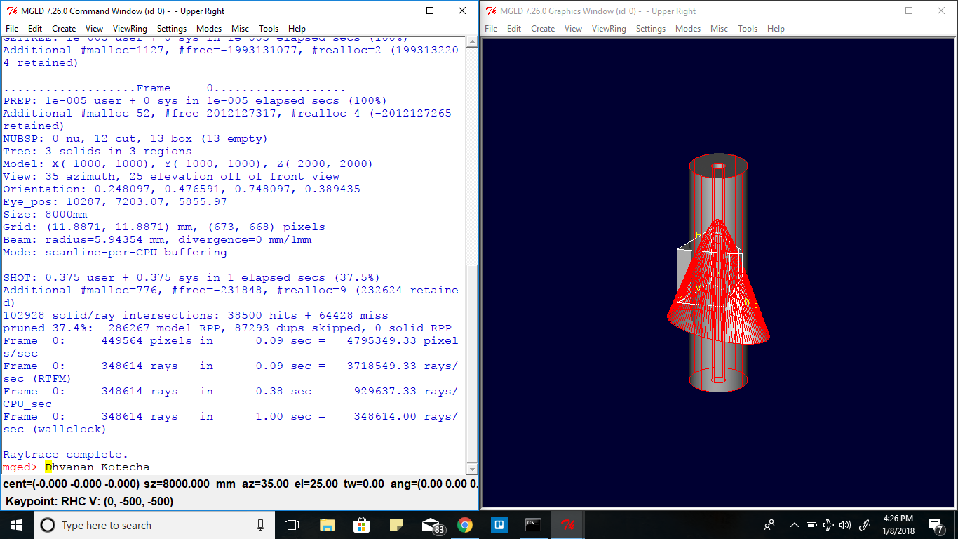958x539 pixels.
Task: Open Tools menu in Command Window
Action: [x=269, y=29]
